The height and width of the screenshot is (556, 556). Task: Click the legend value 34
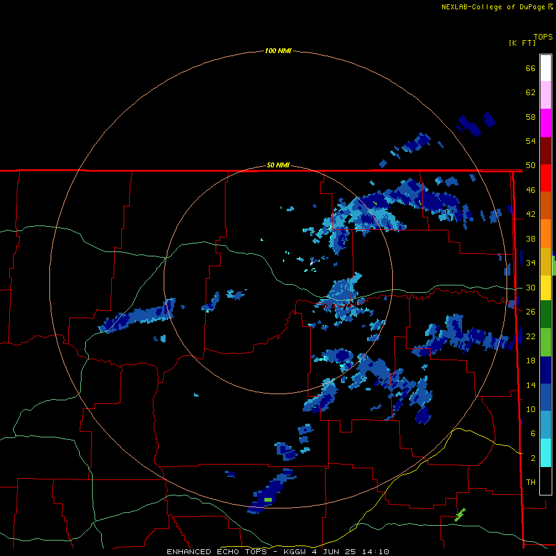coord(531,263)
